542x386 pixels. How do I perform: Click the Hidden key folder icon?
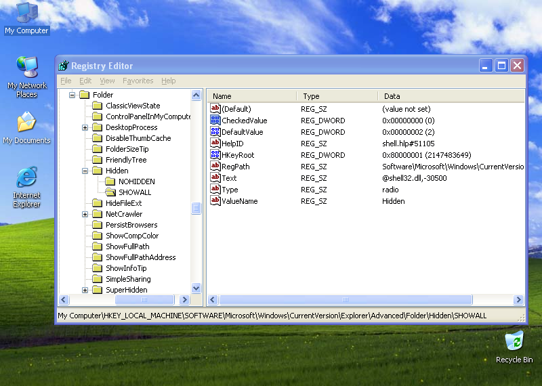[x=98, y=171]
